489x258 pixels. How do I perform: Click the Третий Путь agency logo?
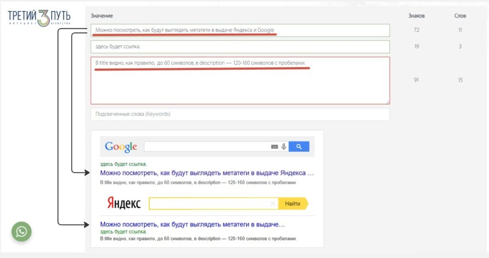pos(39,18)
